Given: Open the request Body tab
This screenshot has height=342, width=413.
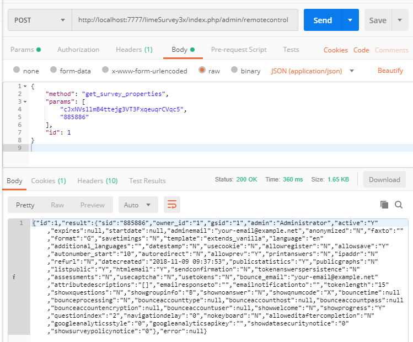Looking at the screenshot, I should click(x=183, y=50).
